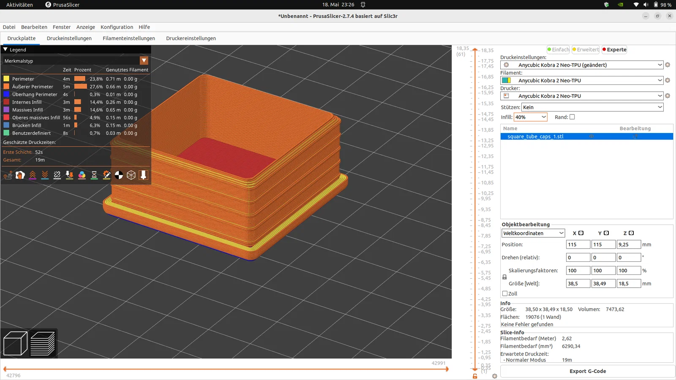Toggle tool marker arrow icon in legend
The height and width of the screenshot is (380, 676).
pos(143,175)
